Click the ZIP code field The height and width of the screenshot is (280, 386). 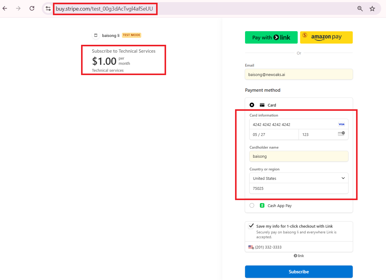299,188
